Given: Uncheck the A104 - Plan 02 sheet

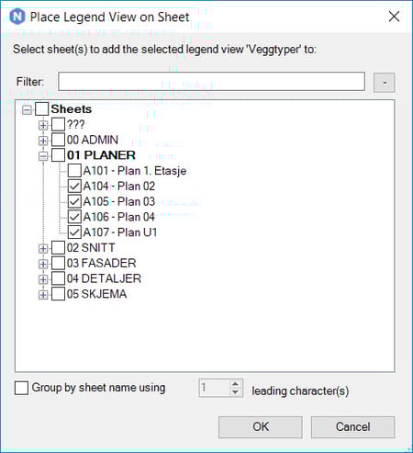Looking at the screenshot, I should point(74,186).
